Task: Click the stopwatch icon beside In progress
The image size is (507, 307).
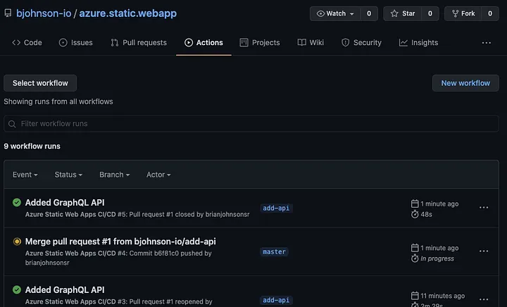Action: (415, 258)
